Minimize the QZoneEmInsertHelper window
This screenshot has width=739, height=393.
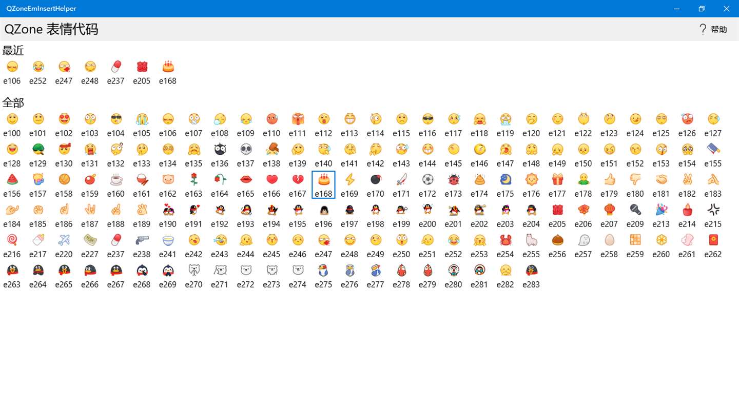click(x=676, y=9)
